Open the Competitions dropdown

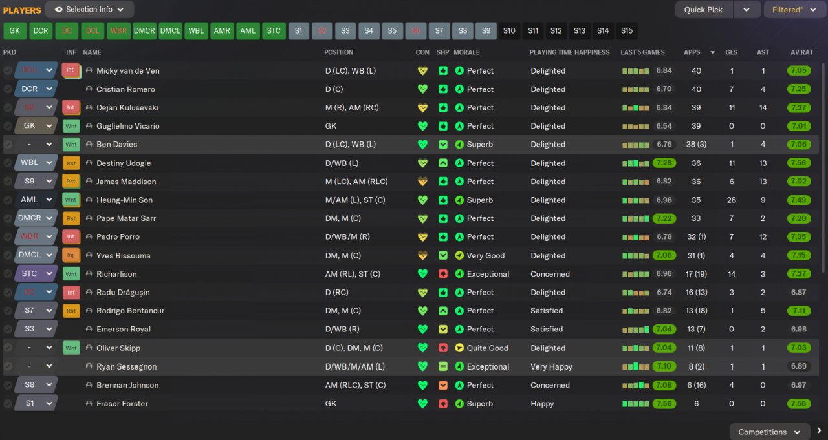point(770,432)
